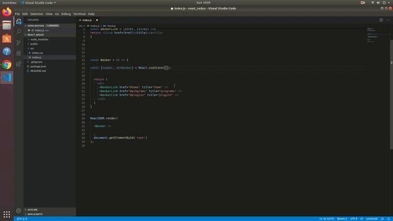Change the UTF-8 encoding status item

click(x=354, y=219)
